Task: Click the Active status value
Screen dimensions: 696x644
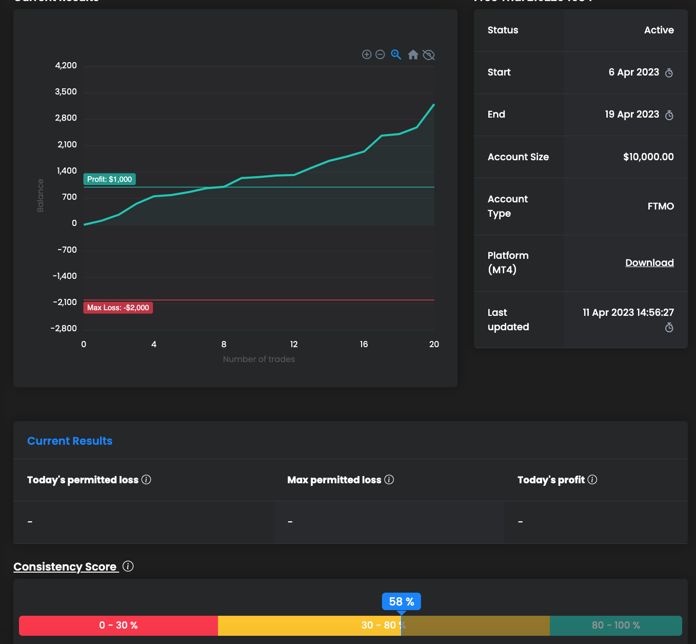Action: [659, 30]
